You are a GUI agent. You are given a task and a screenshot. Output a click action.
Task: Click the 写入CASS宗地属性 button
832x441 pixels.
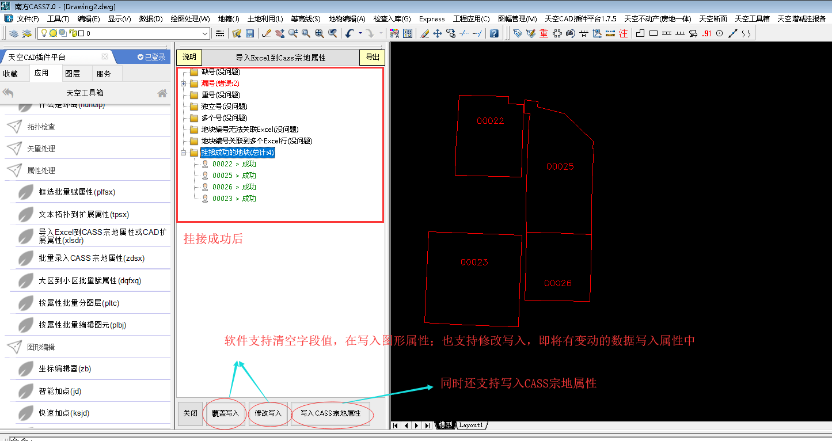click(330, 413)
